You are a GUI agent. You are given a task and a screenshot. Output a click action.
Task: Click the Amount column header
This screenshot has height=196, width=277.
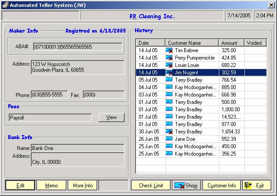[x=231, y=43]
